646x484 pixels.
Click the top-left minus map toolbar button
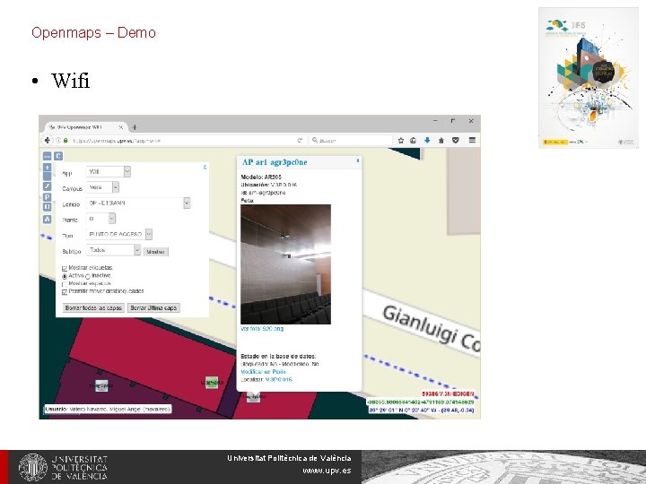[x=47, y=156]
